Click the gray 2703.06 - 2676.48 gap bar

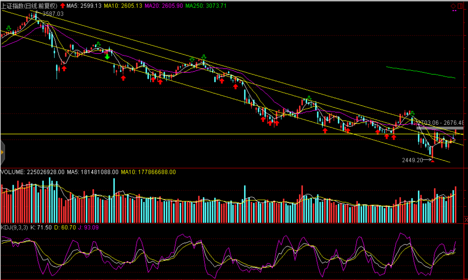(x=440, y=128)
